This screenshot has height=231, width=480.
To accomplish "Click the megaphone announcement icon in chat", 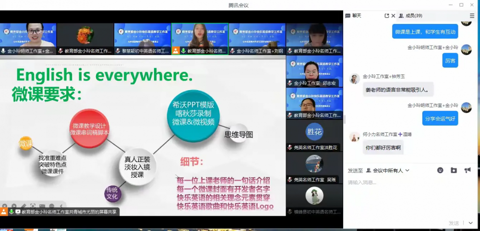I will tap(468, 170).
